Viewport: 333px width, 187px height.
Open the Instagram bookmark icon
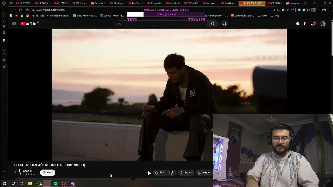[28, 16]
